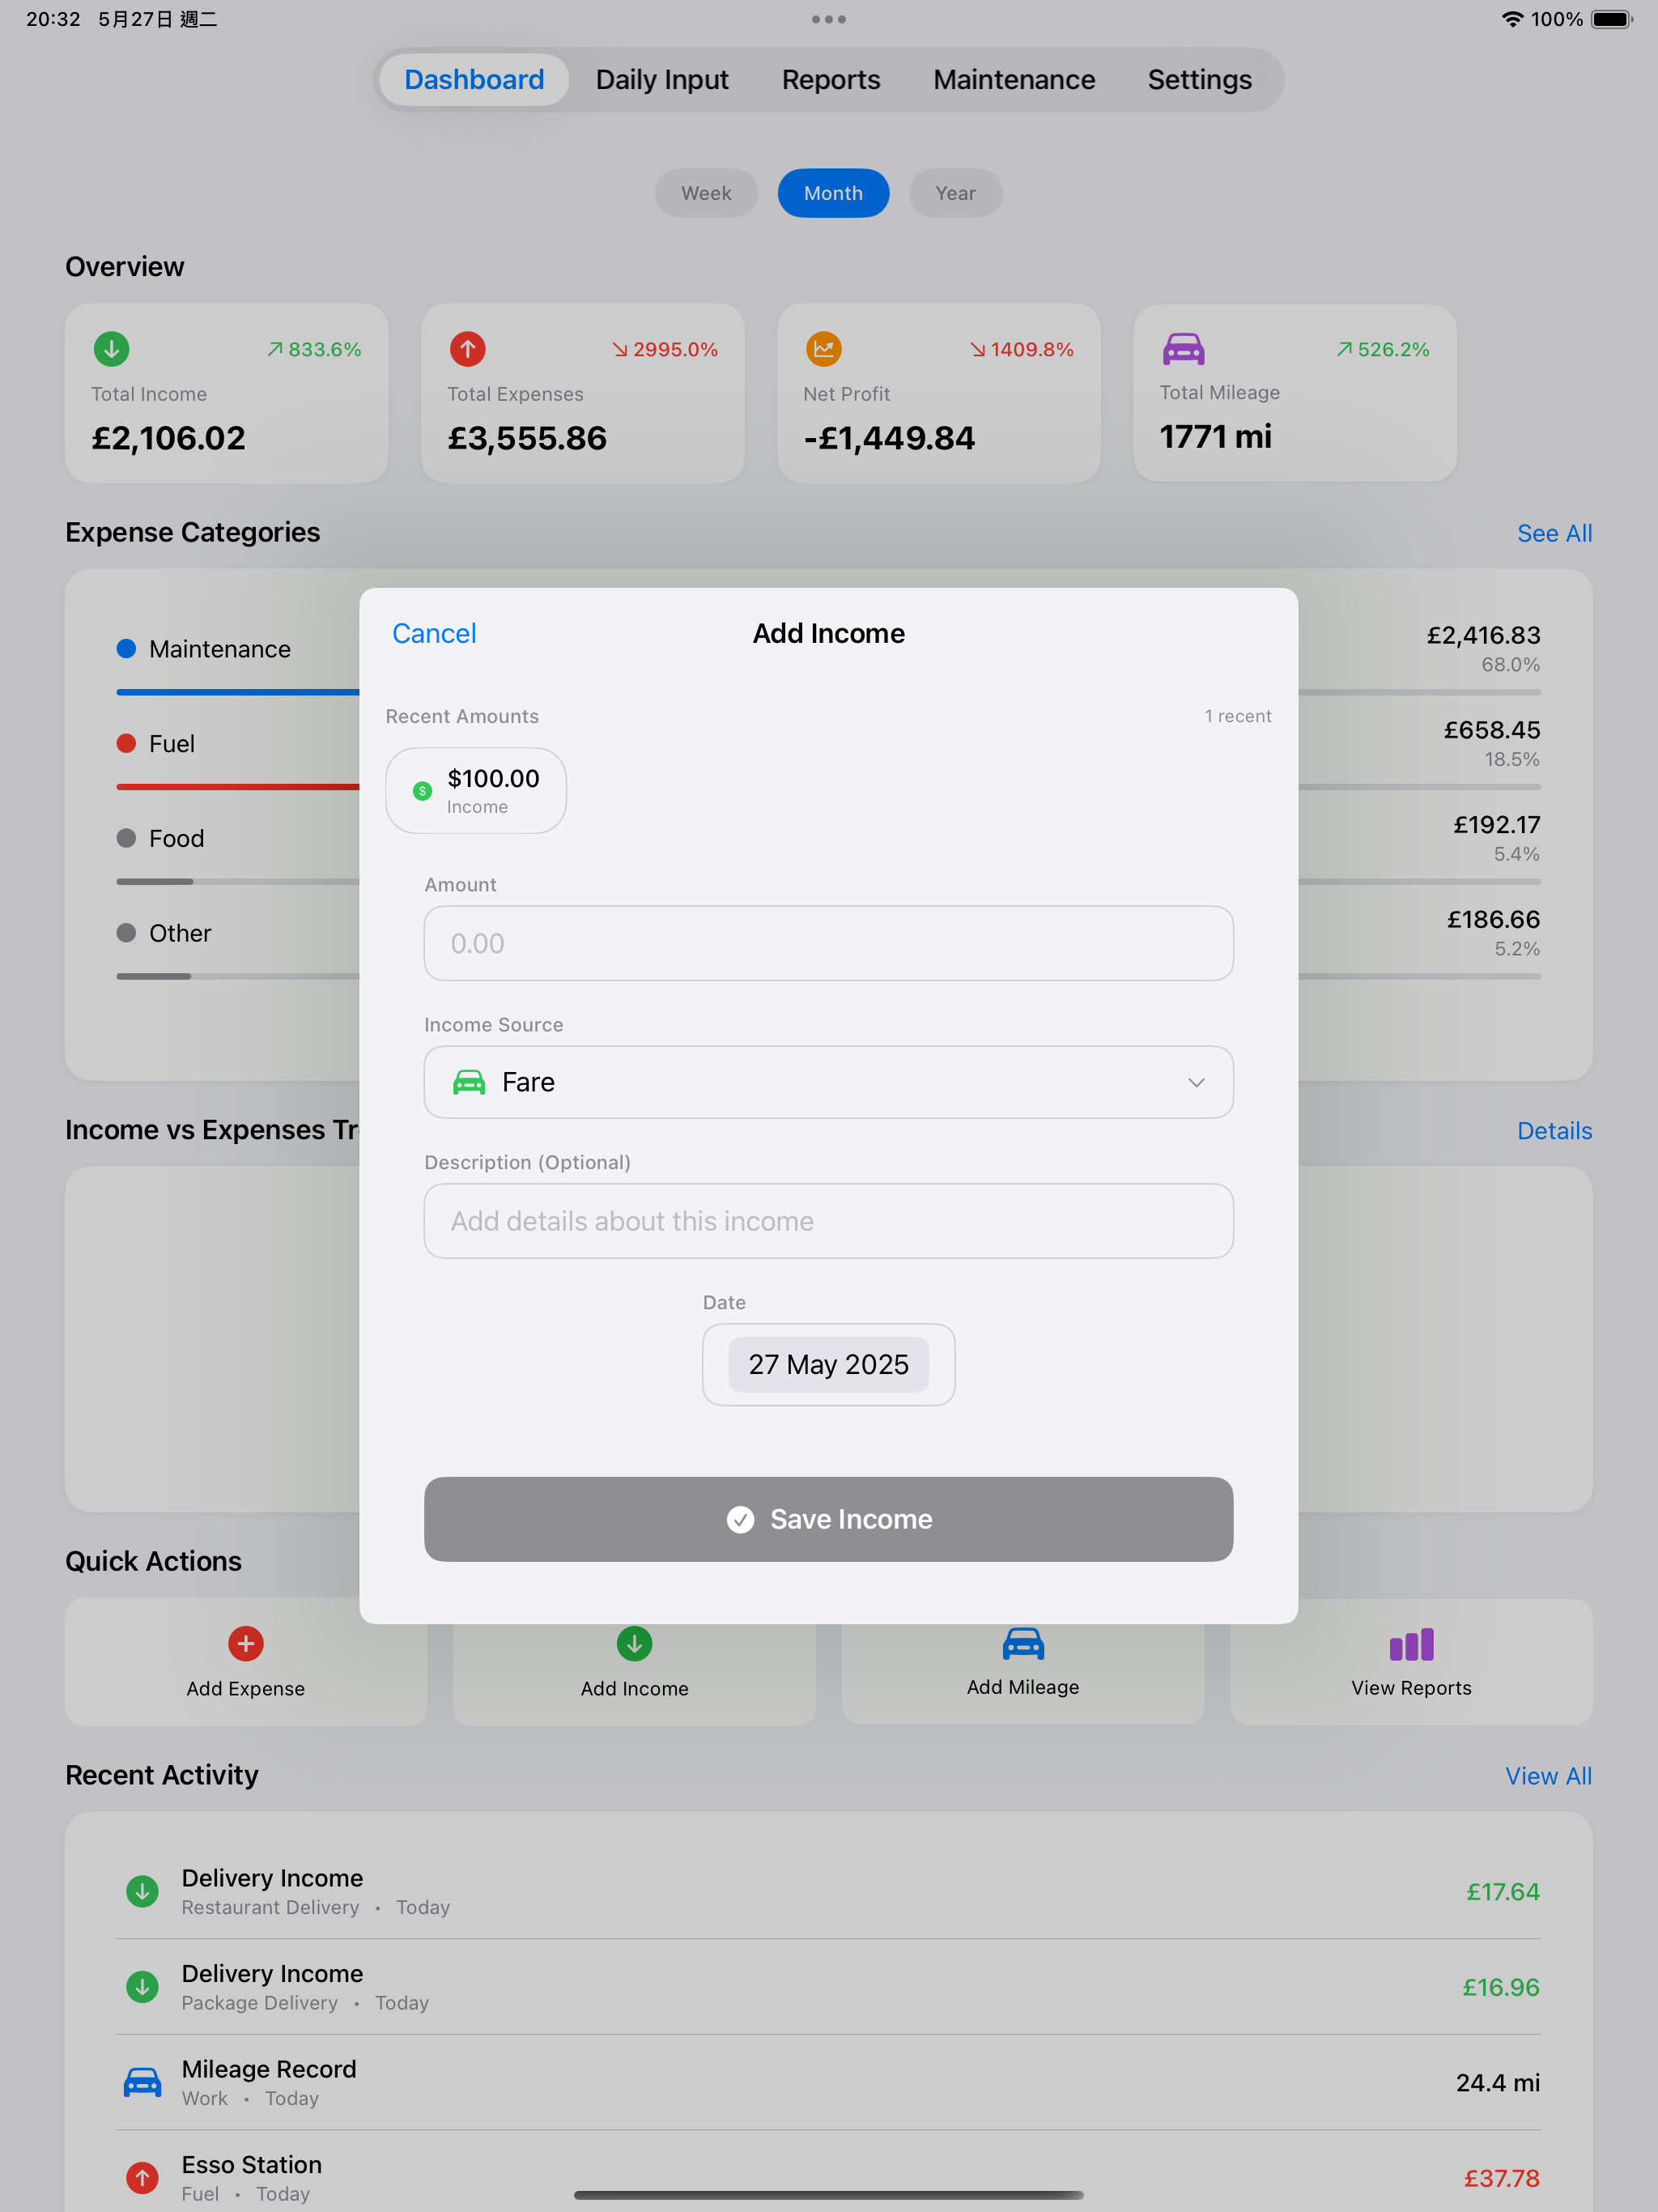1658x2212 pixels.
Task: Tap the Add Mileage car icon
Action: 1022,1643
